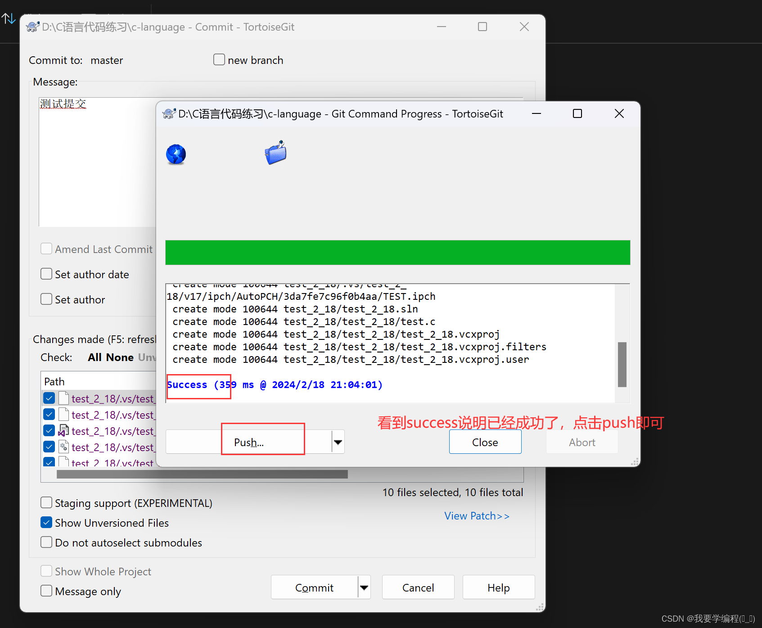Click the gear file icon in Path list

pos(63,447)
